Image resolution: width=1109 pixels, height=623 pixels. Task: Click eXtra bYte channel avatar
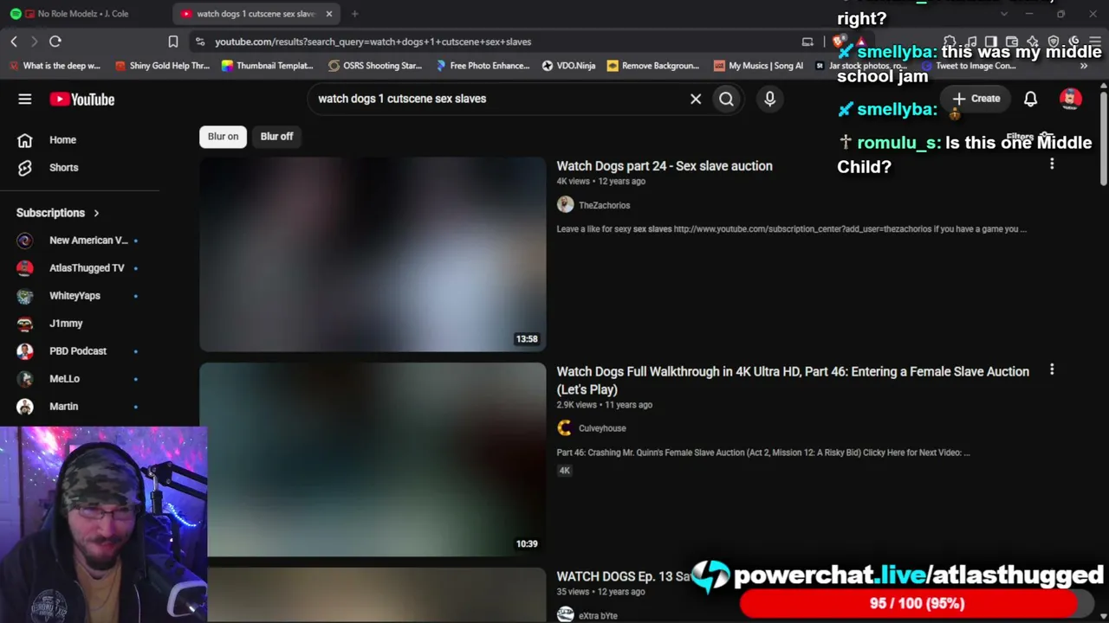pyautogui.click(x=565, y=614)
